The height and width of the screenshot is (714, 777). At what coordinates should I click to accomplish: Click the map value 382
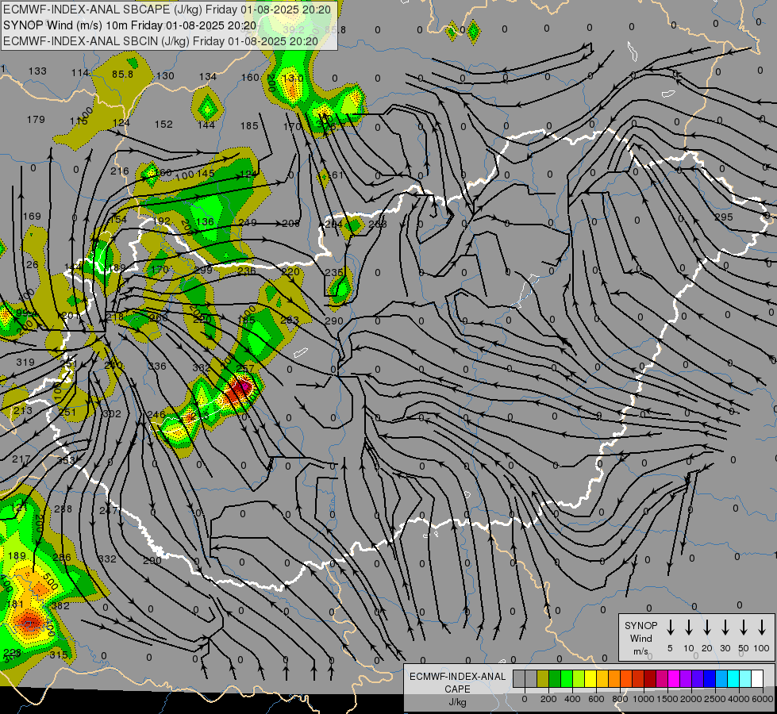(x=60, y=605)
